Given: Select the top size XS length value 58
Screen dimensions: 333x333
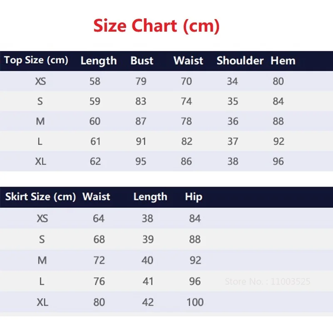Looking at the screenshot, I should pos(95,82).
